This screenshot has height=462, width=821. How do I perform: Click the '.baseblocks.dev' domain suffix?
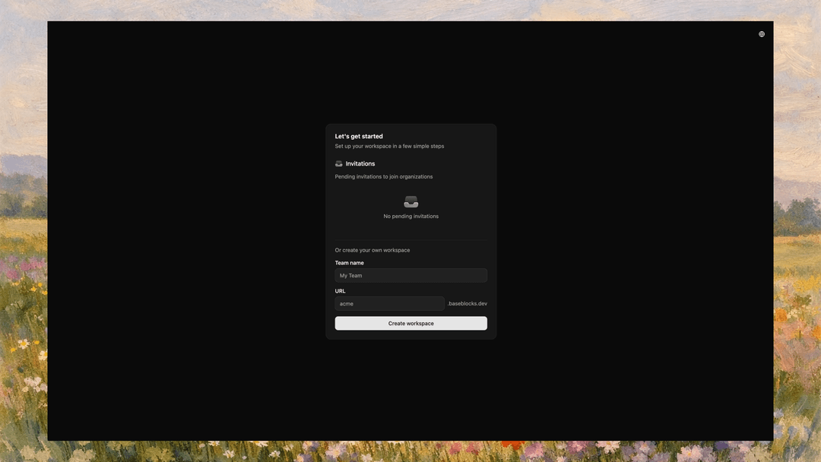click(467, 303)
